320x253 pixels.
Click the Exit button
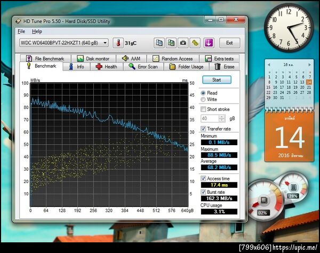click(x=229, y=43)
